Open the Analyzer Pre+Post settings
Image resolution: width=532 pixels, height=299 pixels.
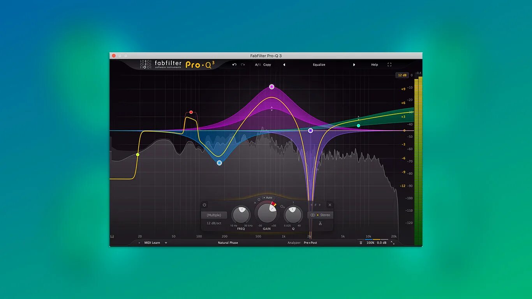(x=310, y=243)
